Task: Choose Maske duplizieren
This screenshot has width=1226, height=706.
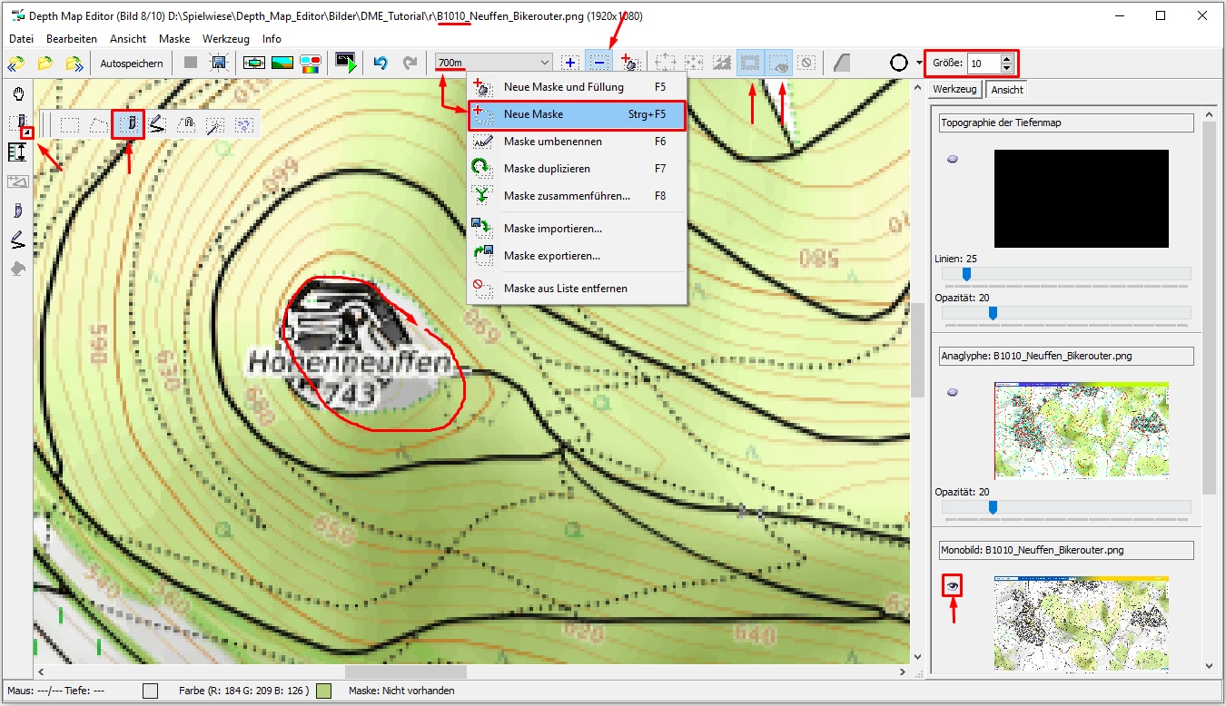Action: (x=577, y=169)
